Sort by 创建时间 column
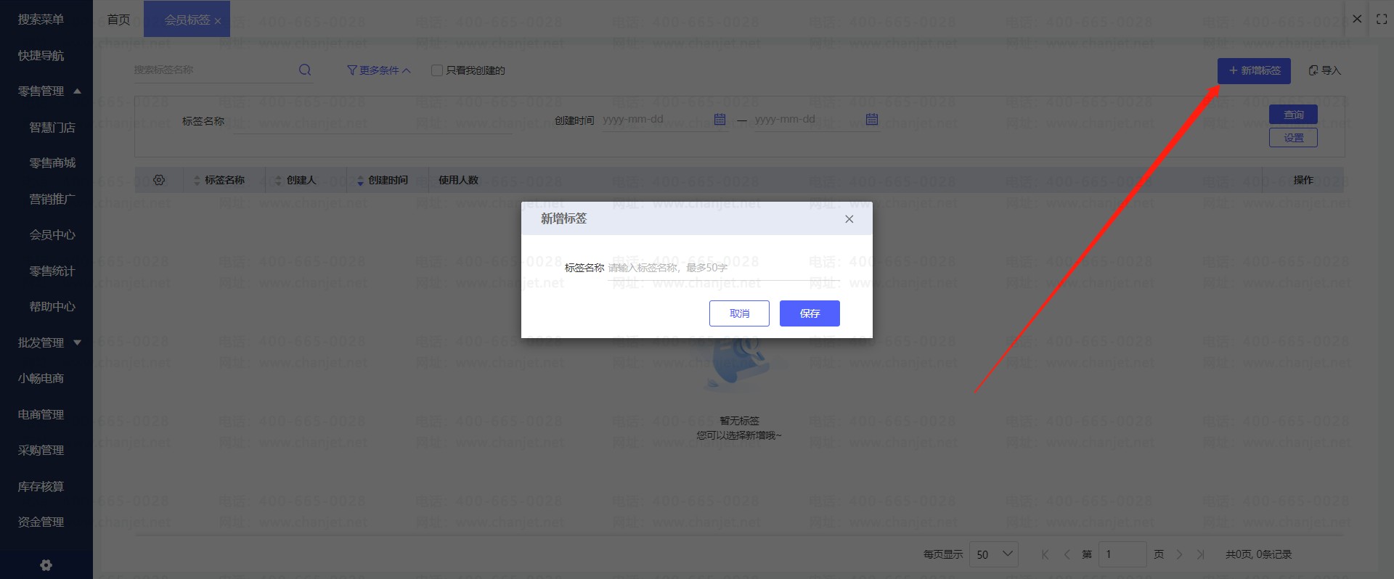Image resolution: width=1394 pixels, height=579 pixels. (x=360, y=181)
